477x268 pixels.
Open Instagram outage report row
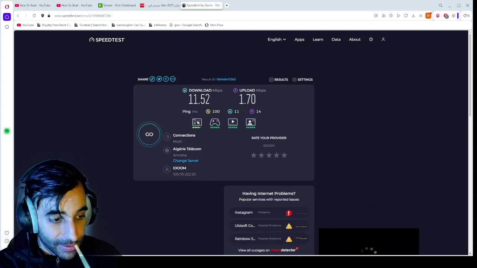[269, 213]
